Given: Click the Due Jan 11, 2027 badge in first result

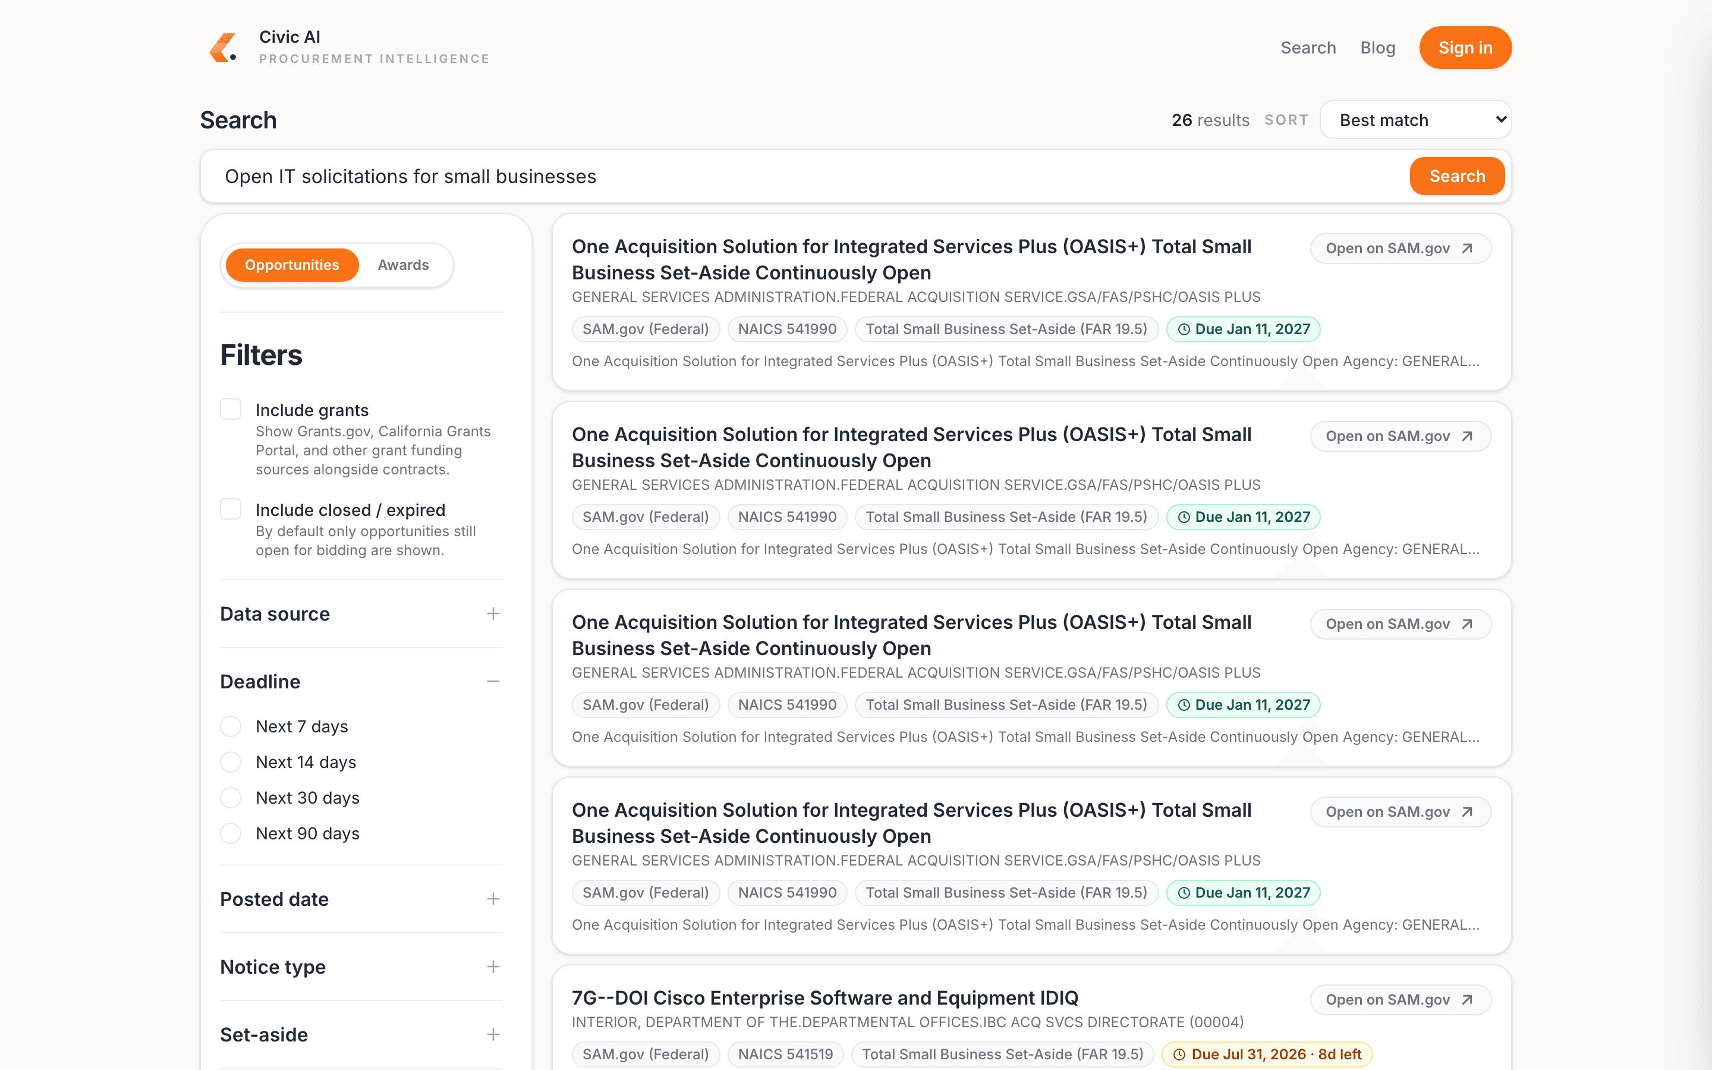Looking at the screenshot, I should [1243, 329].
